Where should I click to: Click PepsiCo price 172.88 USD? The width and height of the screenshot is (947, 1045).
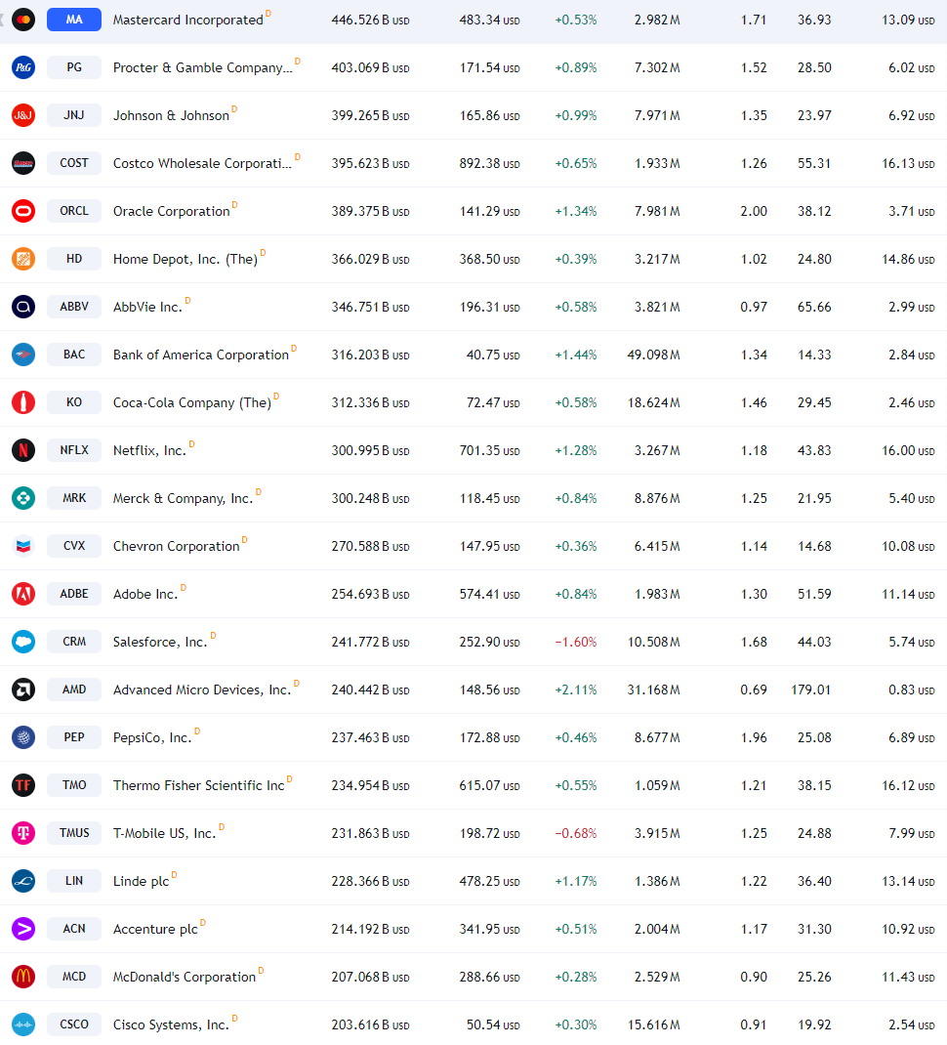pos(490,737)
